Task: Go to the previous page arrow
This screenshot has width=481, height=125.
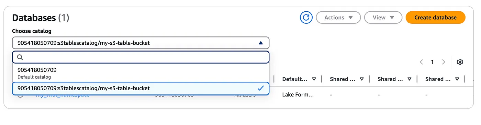Action: pyautogui.click(x=421, y=62)
